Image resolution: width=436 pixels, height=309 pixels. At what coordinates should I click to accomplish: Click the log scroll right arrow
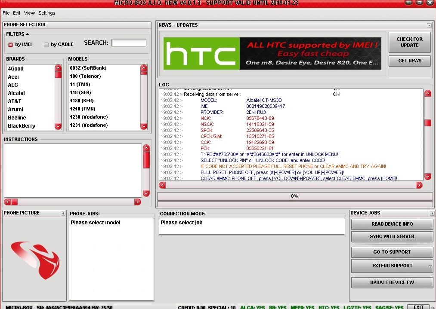[419, 185]
